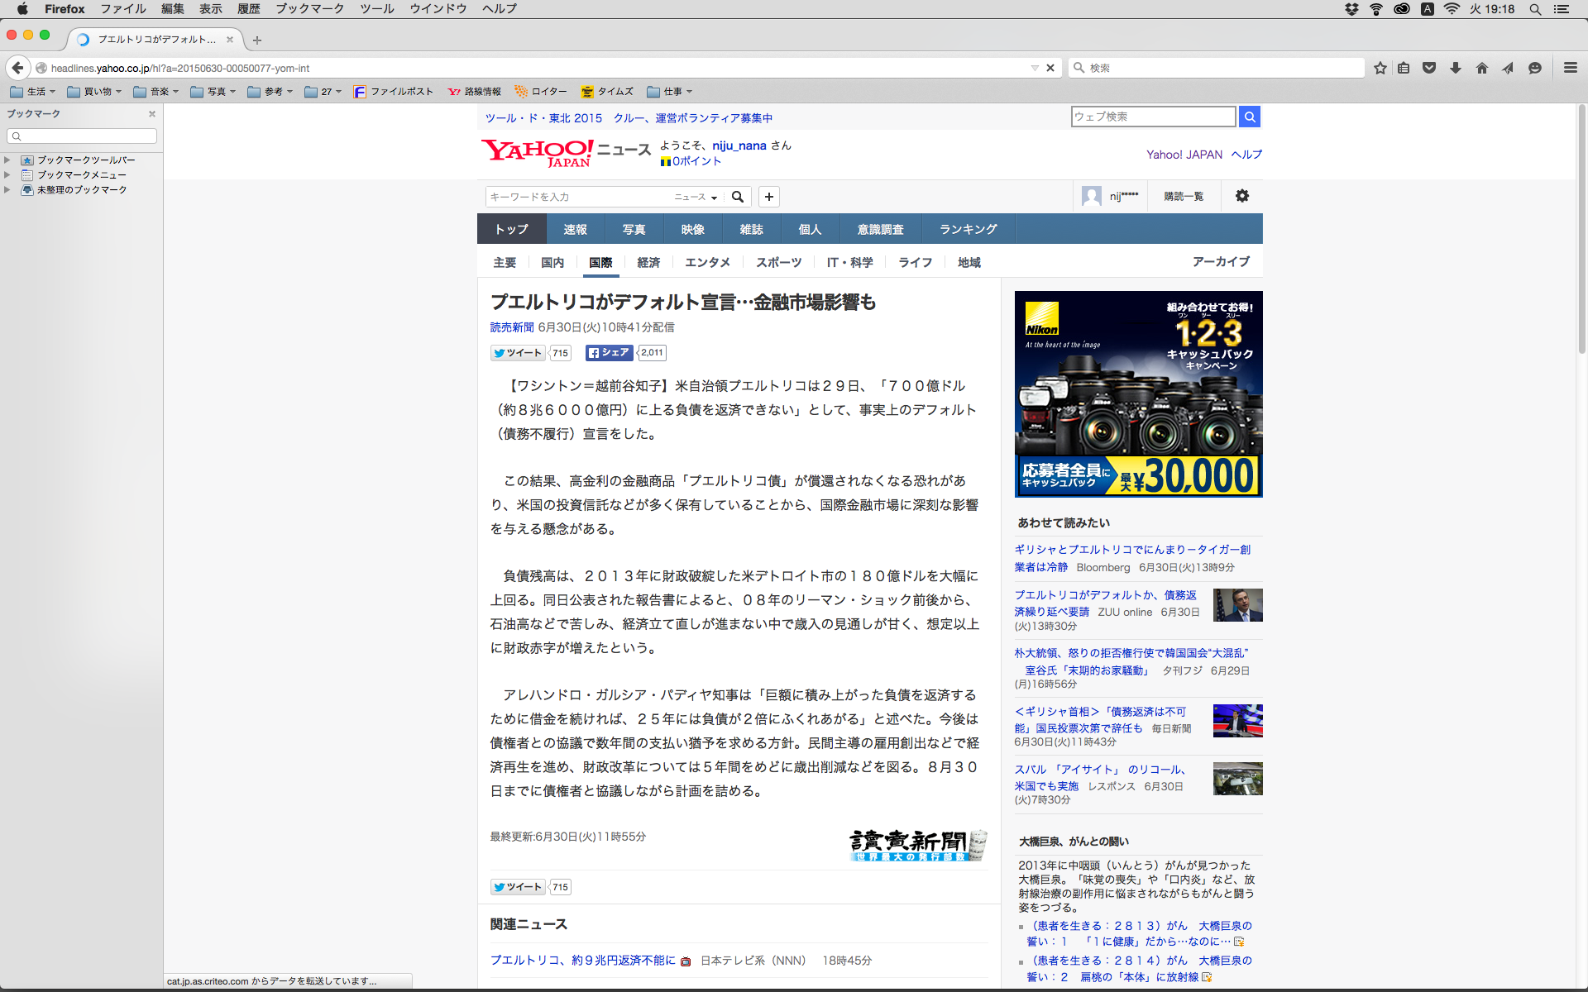Click the blue web search magnifier button
Screen dimensions: 1588x992
click(x=1250, y=117)
